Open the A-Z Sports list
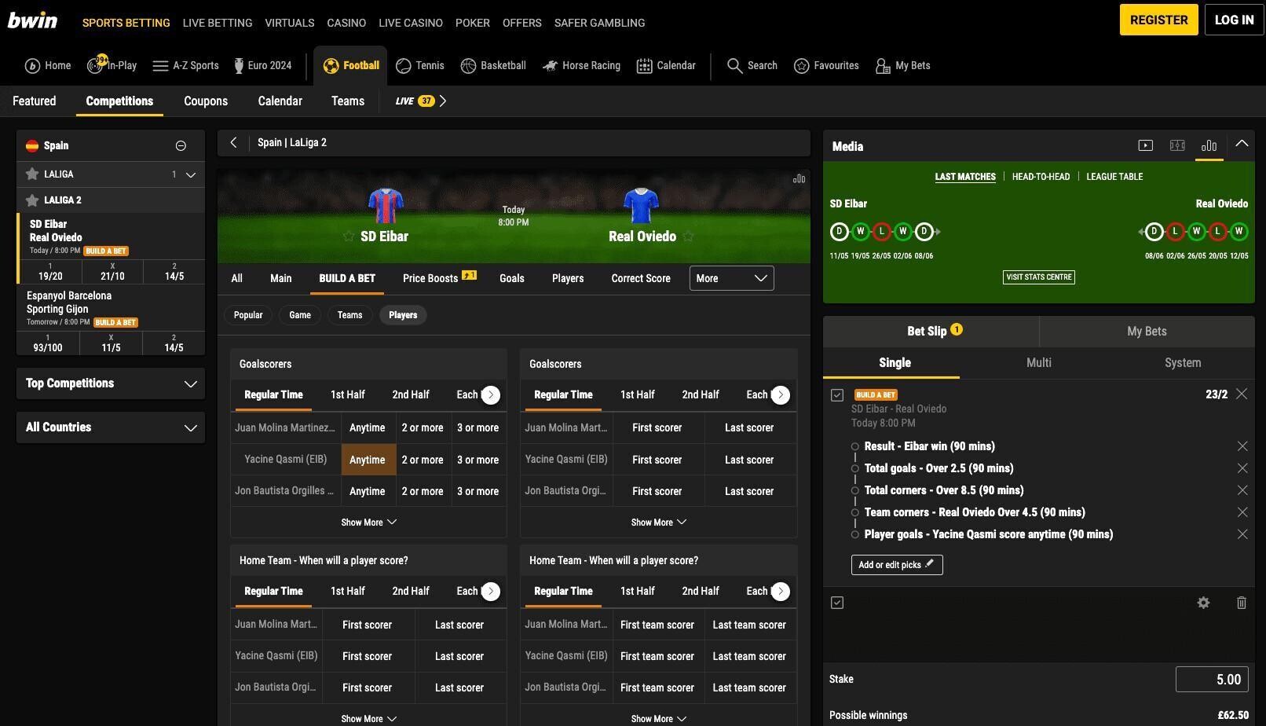The height and width of the screenshot is (726, 1266). click(x=185, y=66)
